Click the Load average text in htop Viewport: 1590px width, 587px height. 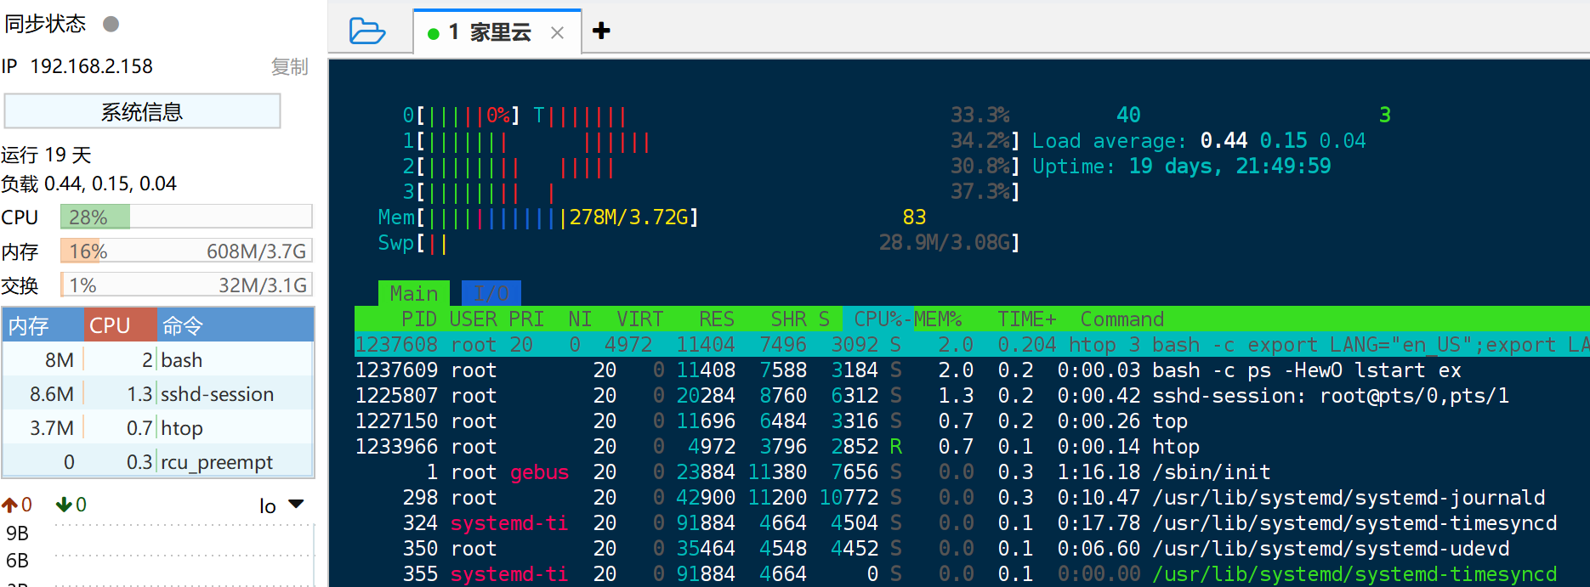click(x=1199, y=140)
